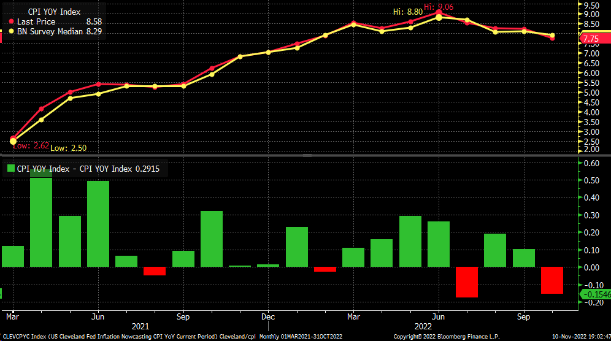
Task: Click the red bar just after Jun 2022
Action: click(x=466, y=282)
